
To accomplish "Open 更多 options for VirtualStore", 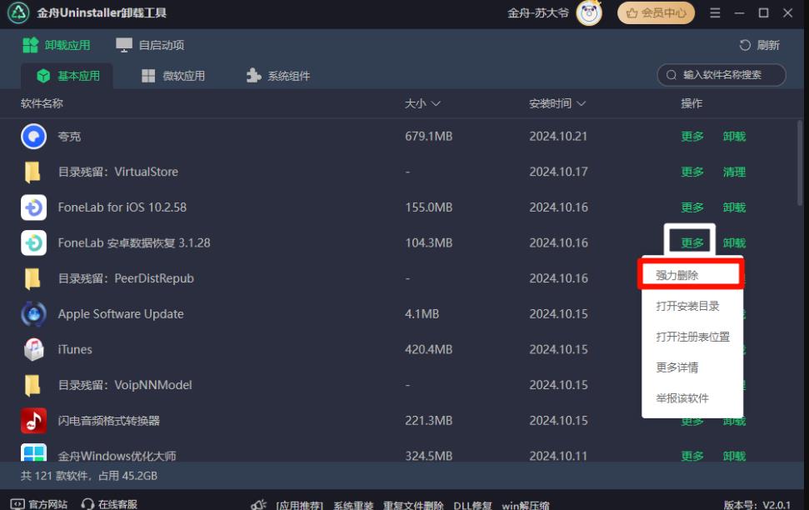I will pyautogui.click(x=692, y=172).
